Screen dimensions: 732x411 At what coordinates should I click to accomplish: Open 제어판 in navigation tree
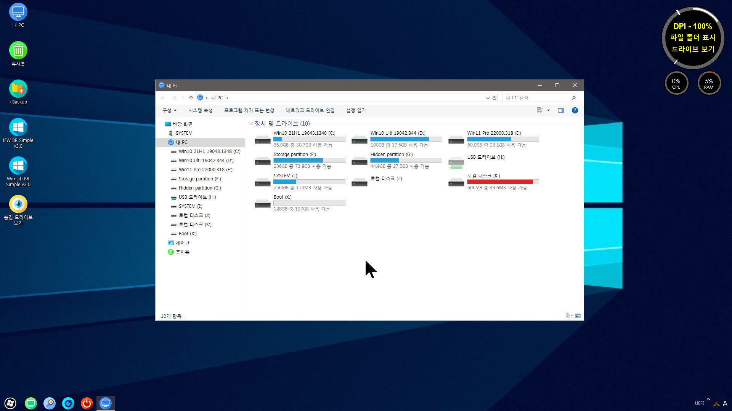pyautogui.click(x=182, y=243)
